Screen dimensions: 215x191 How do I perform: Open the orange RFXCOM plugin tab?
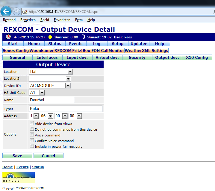(x=63, y=51)
